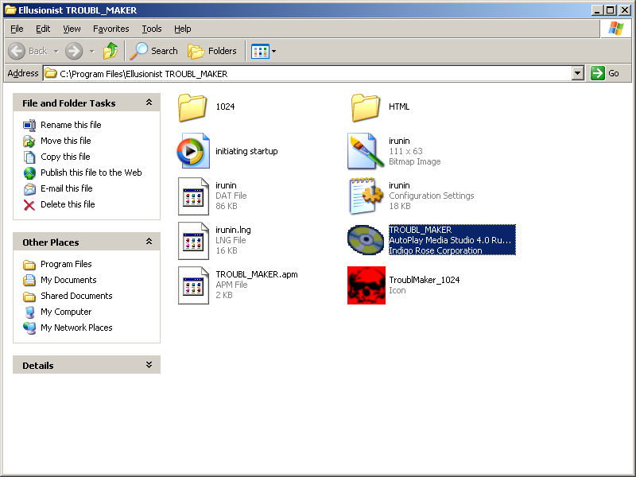
Task: Expand the Address bar dropdown list
Action: point(578,73)
